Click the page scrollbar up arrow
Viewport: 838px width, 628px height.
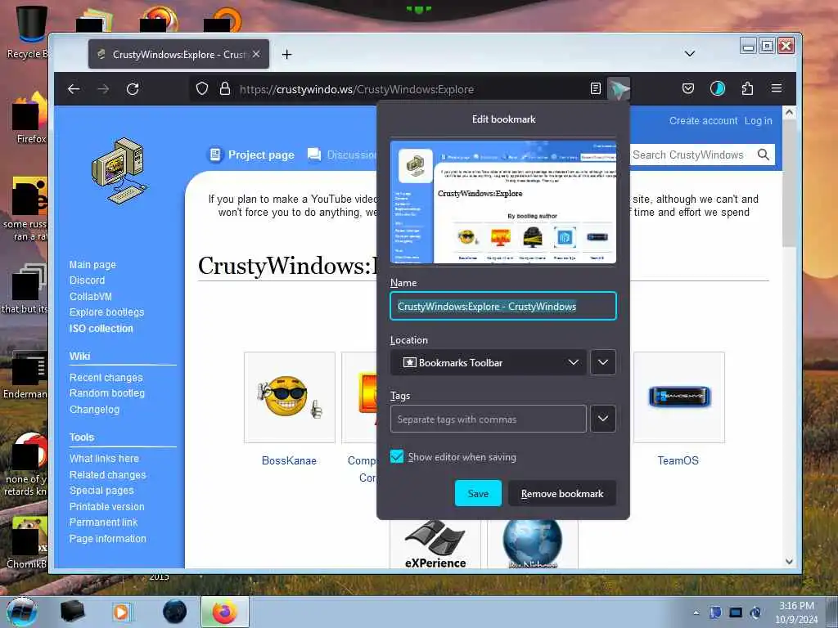pyautogui.click(x=789, y=113)
